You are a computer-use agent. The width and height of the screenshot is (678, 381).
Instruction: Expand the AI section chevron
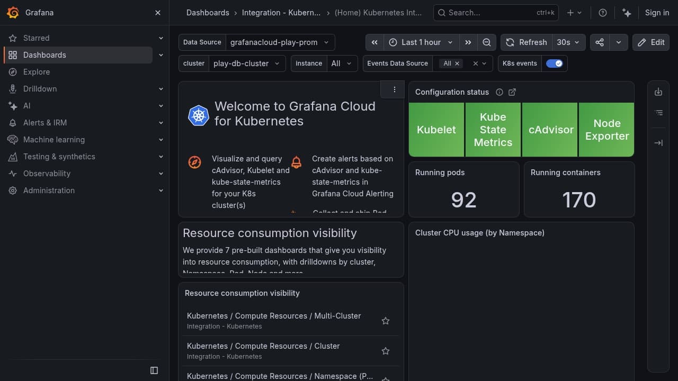[x=161, y=106]
